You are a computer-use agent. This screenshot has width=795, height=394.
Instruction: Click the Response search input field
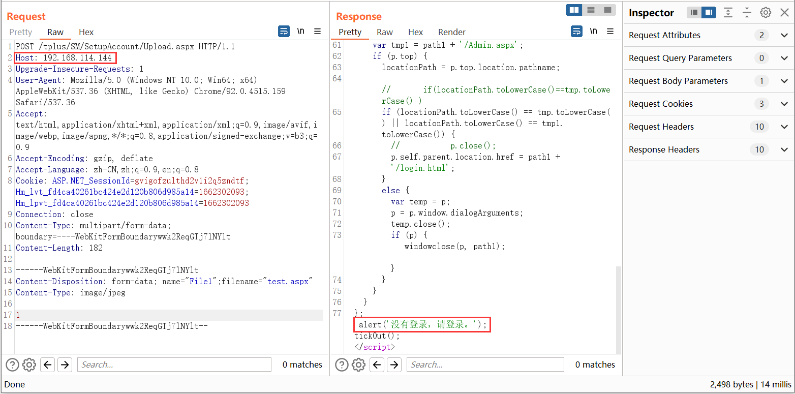point(485,365)
